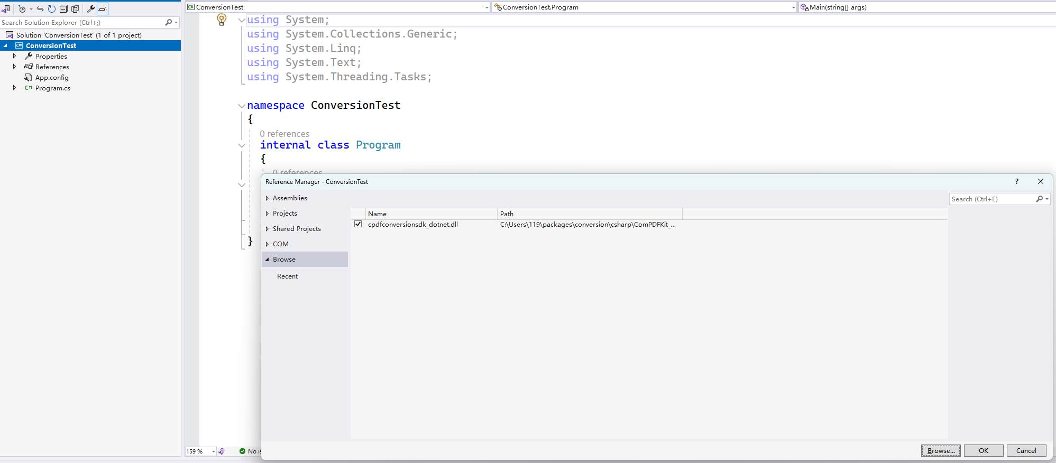
Task: Click the Pending Changes Filter clock icon
Action: (x=22, y=9)
